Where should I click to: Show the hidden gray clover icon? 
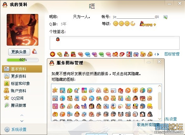point(99,114)
